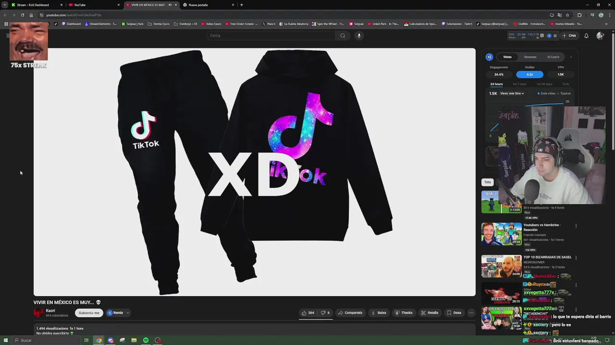Screen dimensions: 615x345
Task: Open File Explorer from the taskbar
Action: click(x=134, y=340)
